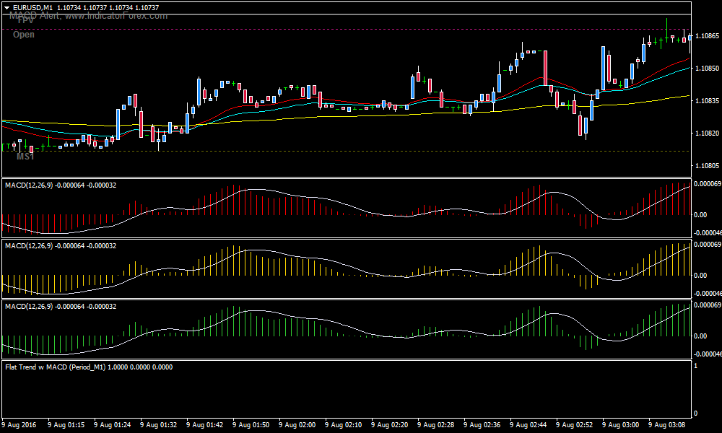The image size is (722, 433).
Task: Select the Open level label
Action: click(23, 35)
